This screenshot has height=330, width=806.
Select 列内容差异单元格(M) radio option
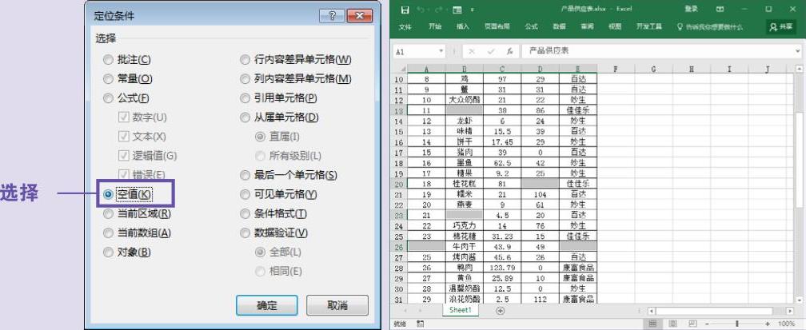coord(296,79)
